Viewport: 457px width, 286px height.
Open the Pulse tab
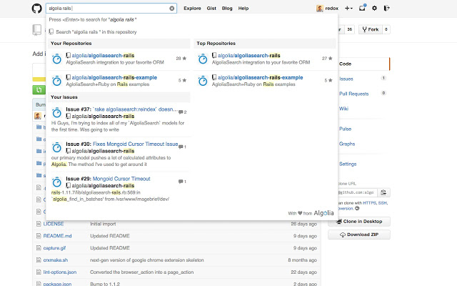pyautogui.click(x=345, y=129)
